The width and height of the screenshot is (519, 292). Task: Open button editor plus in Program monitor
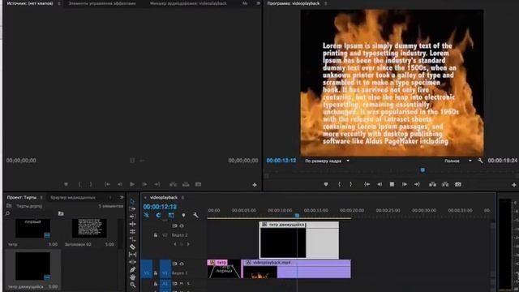514,185
